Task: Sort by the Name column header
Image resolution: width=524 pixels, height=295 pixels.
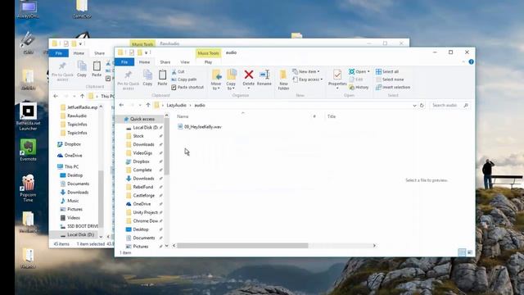Action: (x=183, y=116)
